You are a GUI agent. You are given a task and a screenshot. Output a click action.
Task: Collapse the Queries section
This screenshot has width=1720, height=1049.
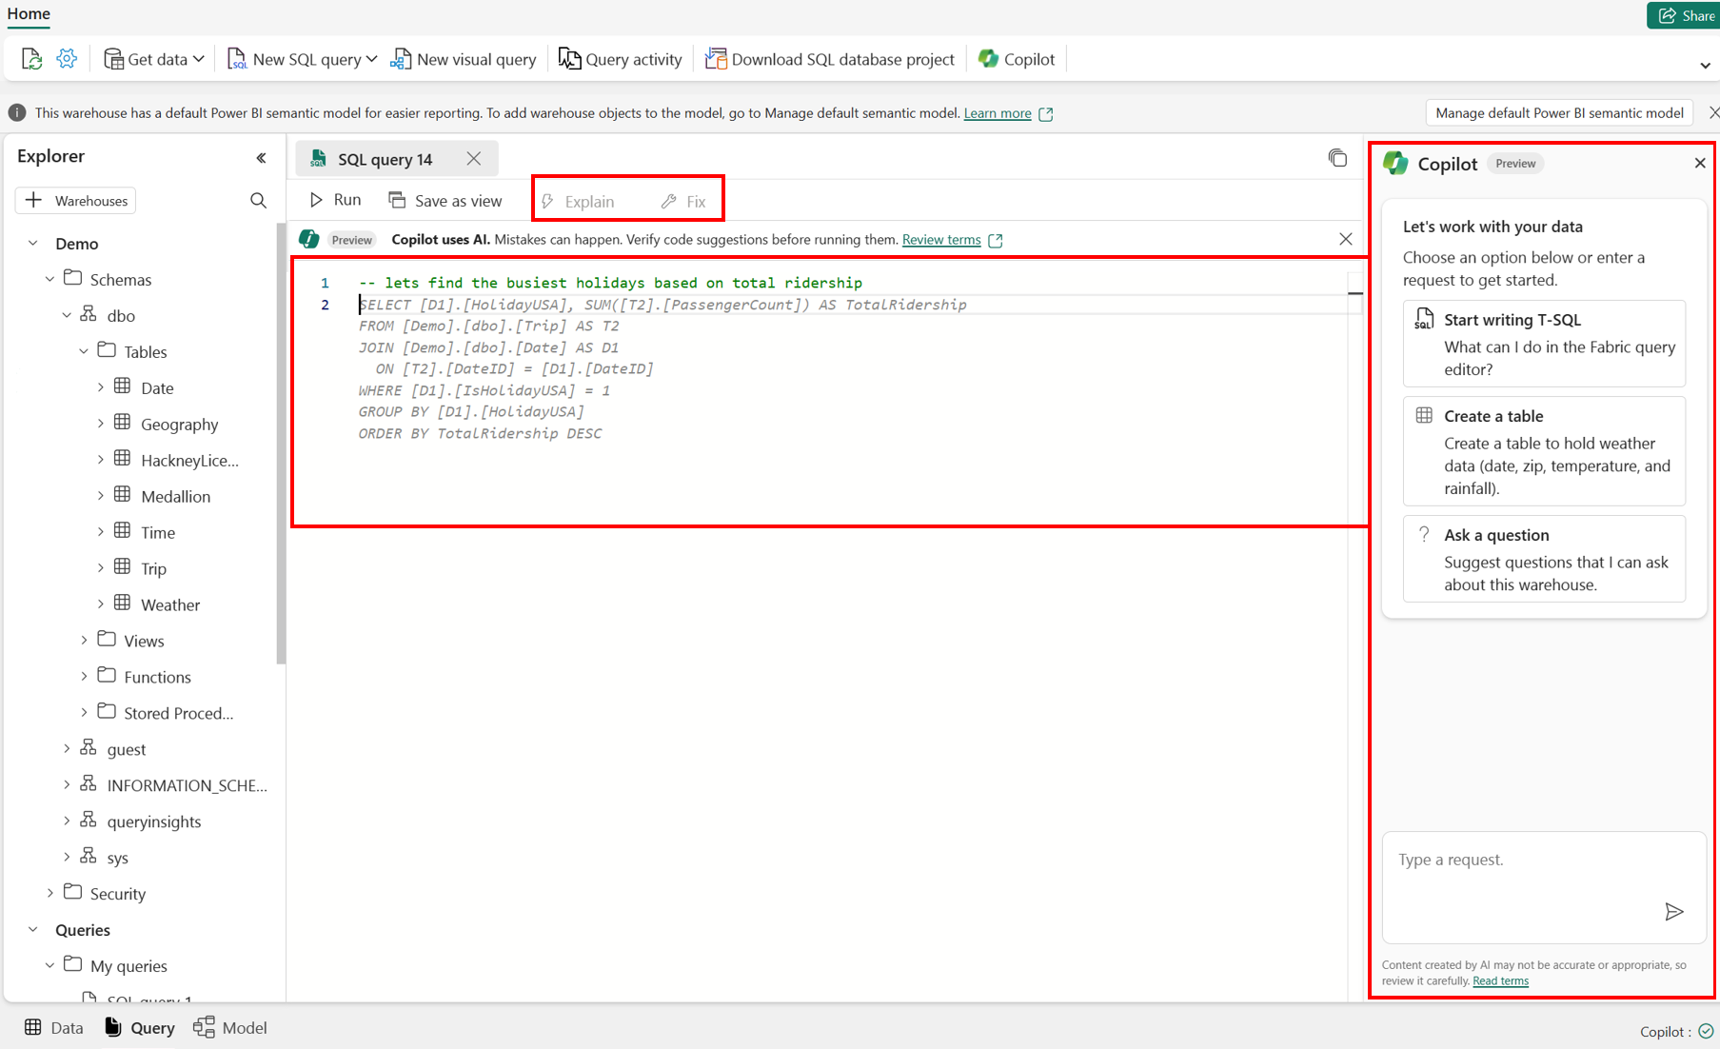click(33, 930)
